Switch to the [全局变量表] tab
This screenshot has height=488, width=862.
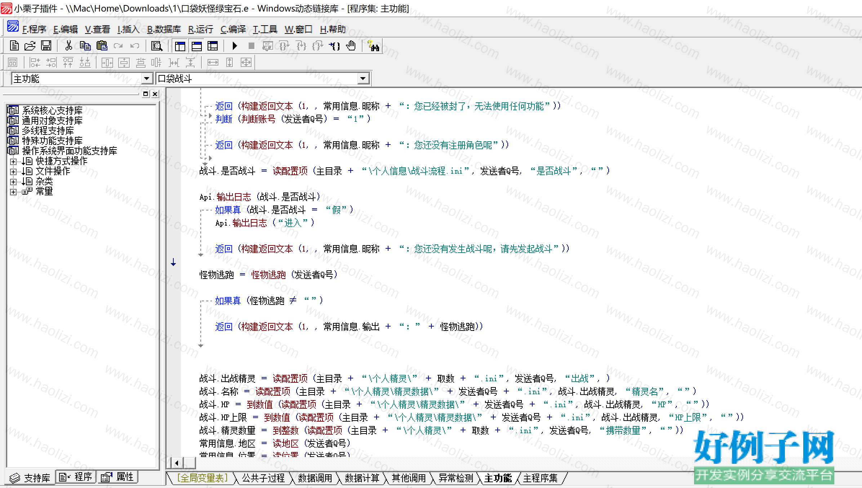203,478
